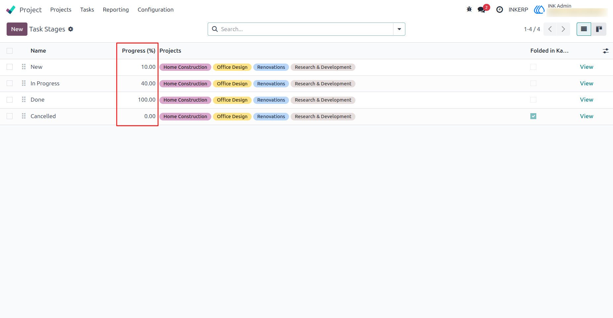613x318 pixels.
Task: Grab the drag handle of Done row
Action: [24, 100]
